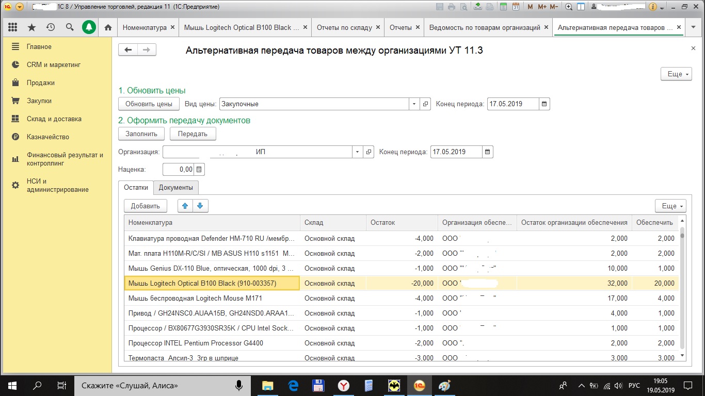
Task: Open the Favorites star icon
Action: [x=31, y=27]
